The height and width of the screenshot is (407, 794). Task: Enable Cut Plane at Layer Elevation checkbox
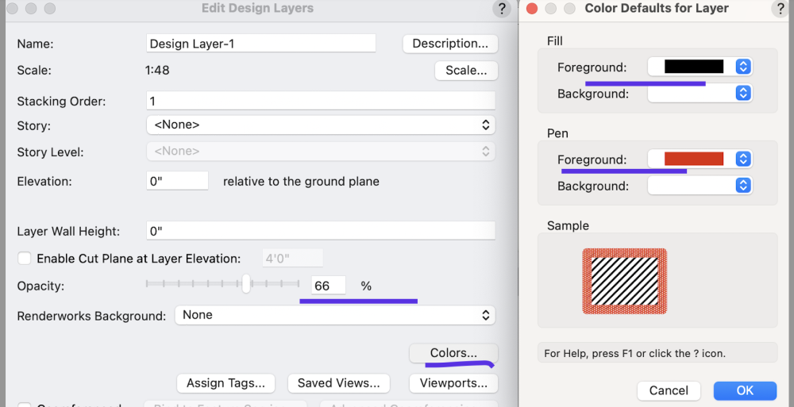[x=25, y=259]
